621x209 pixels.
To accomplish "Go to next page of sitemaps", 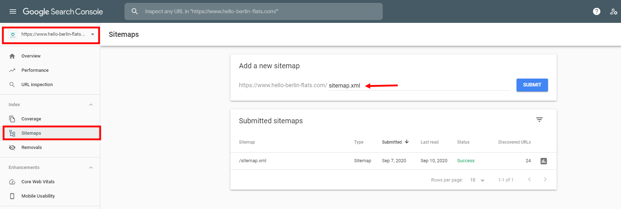I will tap(545, 180).
